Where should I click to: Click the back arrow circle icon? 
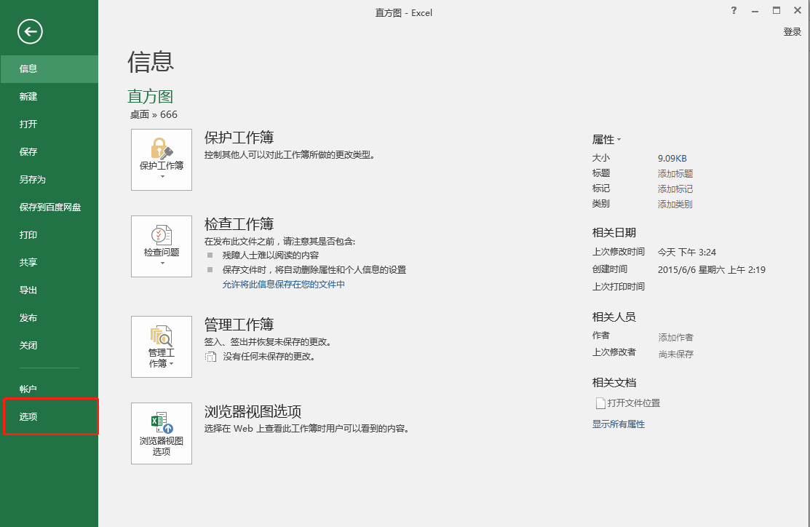(30, 31)
